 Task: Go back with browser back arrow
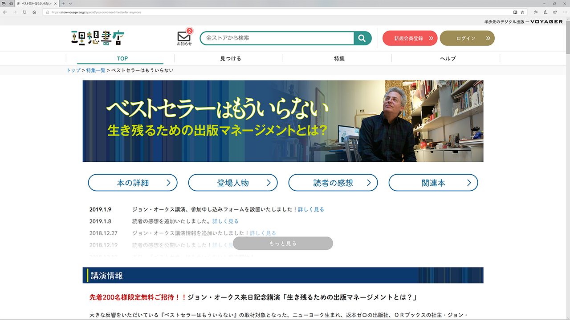click(5, 12)
